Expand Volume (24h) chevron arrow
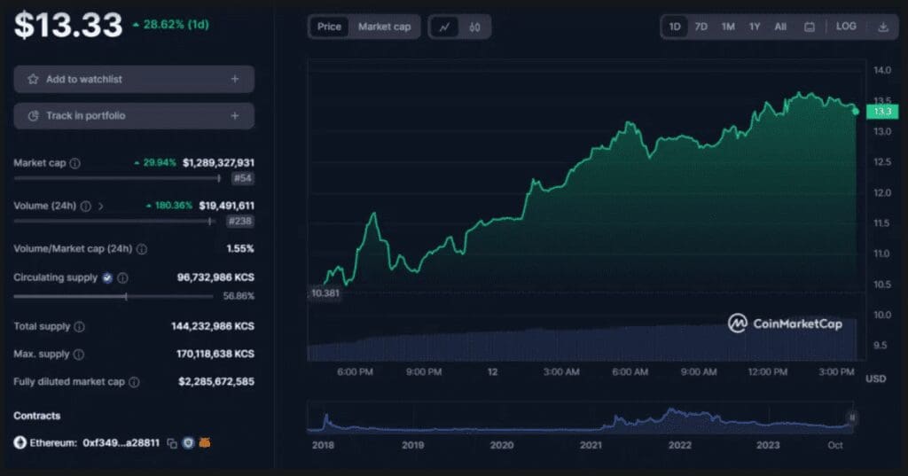This screenshot has width=908, height=476. click(101, 207)
